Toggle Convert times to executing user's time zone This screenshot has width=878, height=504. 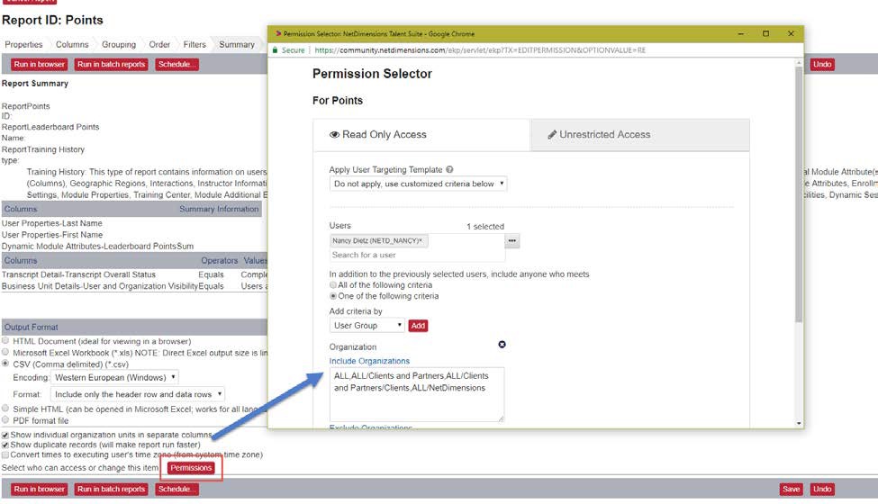(x=5, y=454)
